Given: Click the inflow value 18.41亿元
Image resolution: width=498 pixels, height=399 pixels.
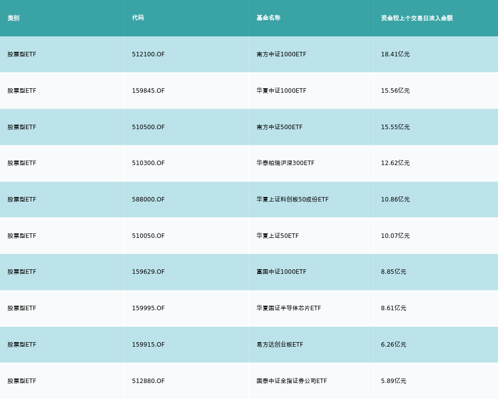Looking at the screenshot, I should point(395,54).
